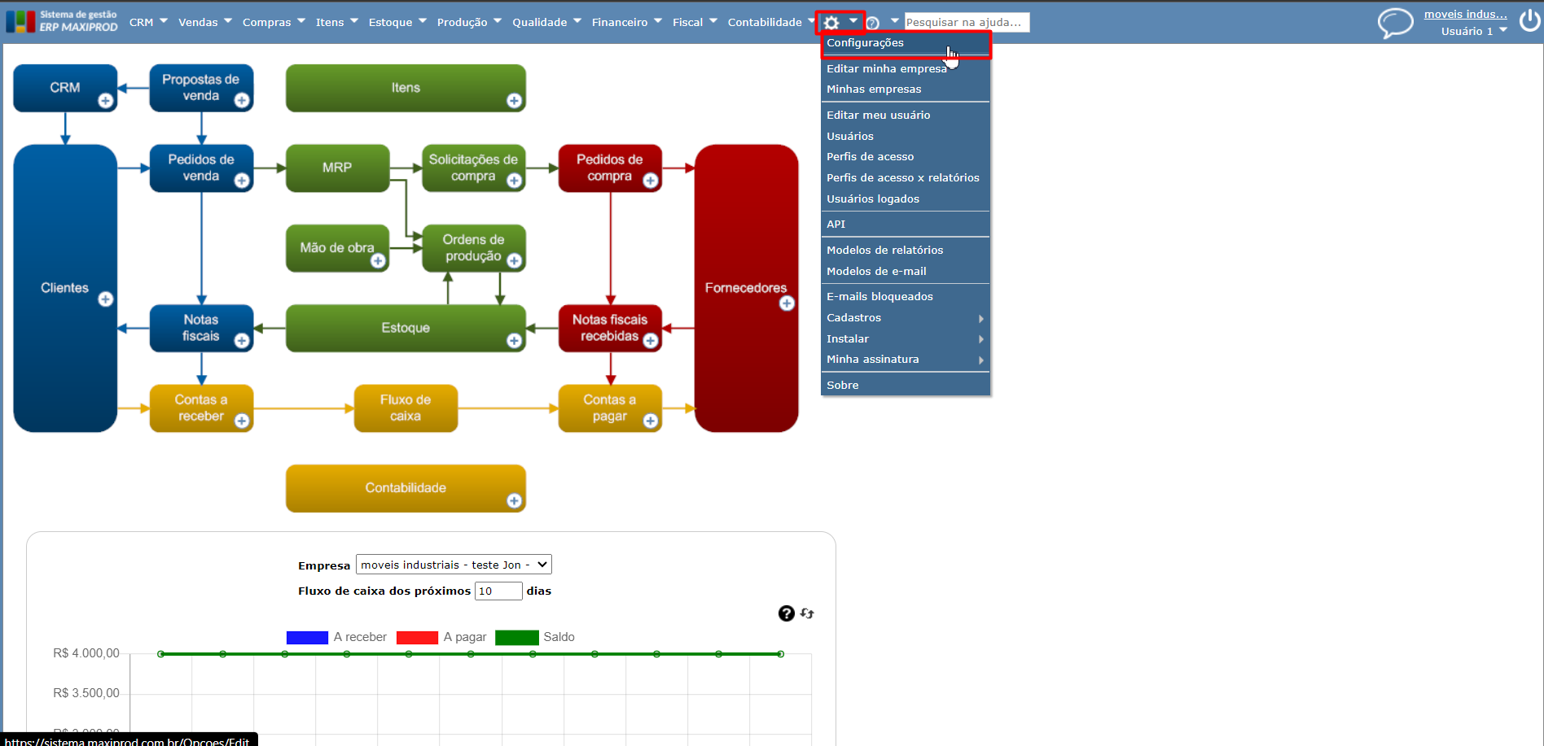Click plus icon on Pedidos de venda
This screenshot has width=1544, height=746.
(x=242, y=181)
